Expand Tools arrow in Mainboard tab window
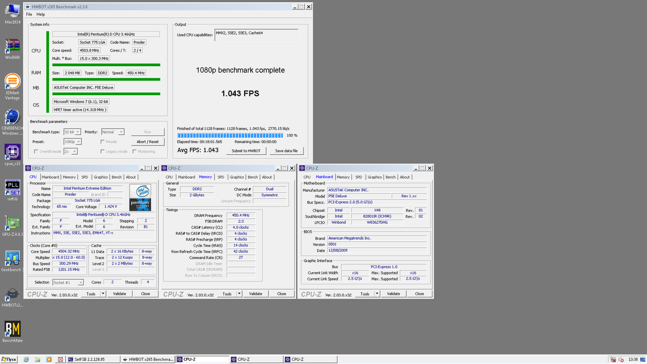647x364 pixels. click(x=377, y=294)
